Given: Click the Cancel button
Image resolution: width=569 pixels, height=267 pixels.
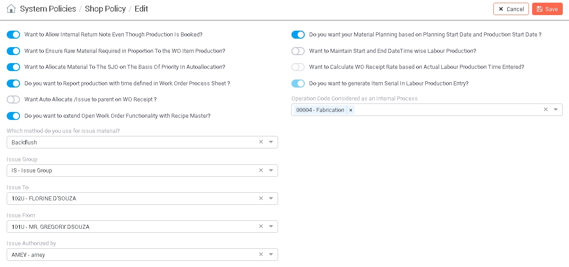Looking at the screenshot, I should [511, 9].
